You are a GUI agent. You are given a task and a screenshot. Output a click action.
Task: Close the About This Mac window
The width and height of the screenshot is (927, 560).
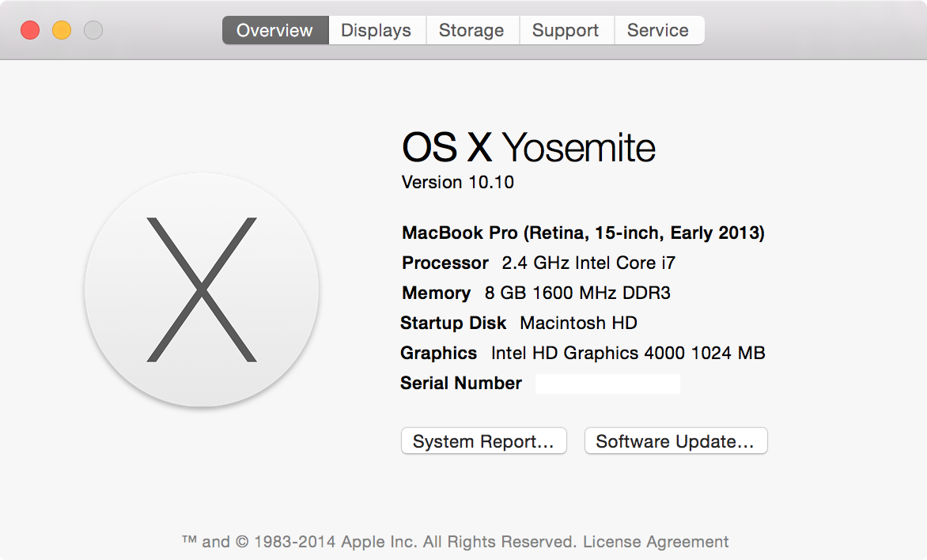(x=30, y=30)
